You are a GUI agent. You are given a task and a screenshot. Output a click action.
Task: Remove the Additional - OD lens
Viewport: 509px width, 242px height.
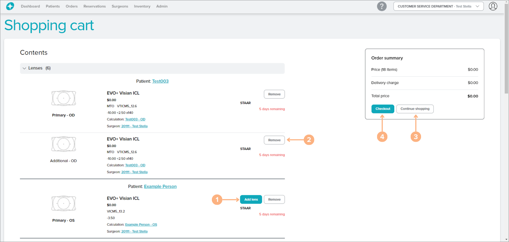coord(274,140)
